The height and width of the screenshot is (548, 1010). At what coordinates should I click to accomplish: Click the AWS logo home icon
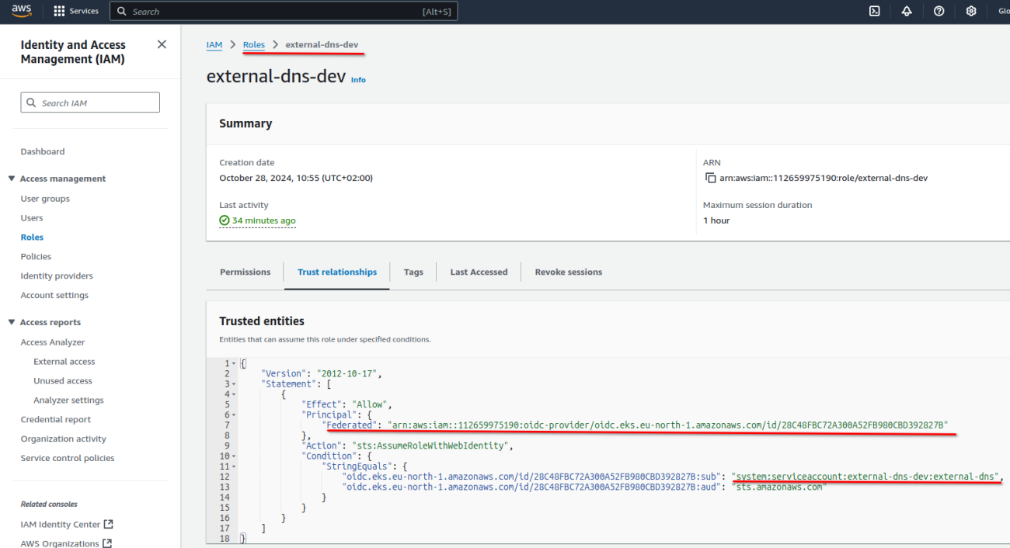tap(21, 11)
